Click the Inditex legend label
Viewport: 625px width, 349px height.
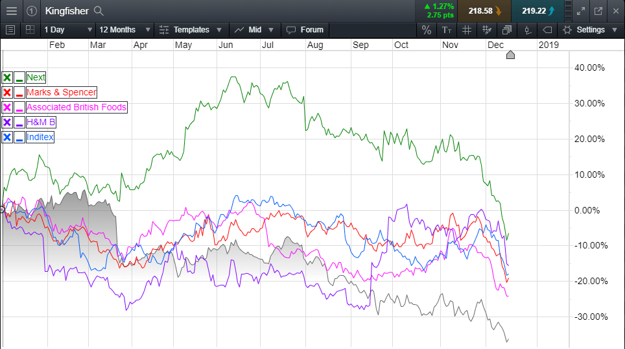[40, 138]
